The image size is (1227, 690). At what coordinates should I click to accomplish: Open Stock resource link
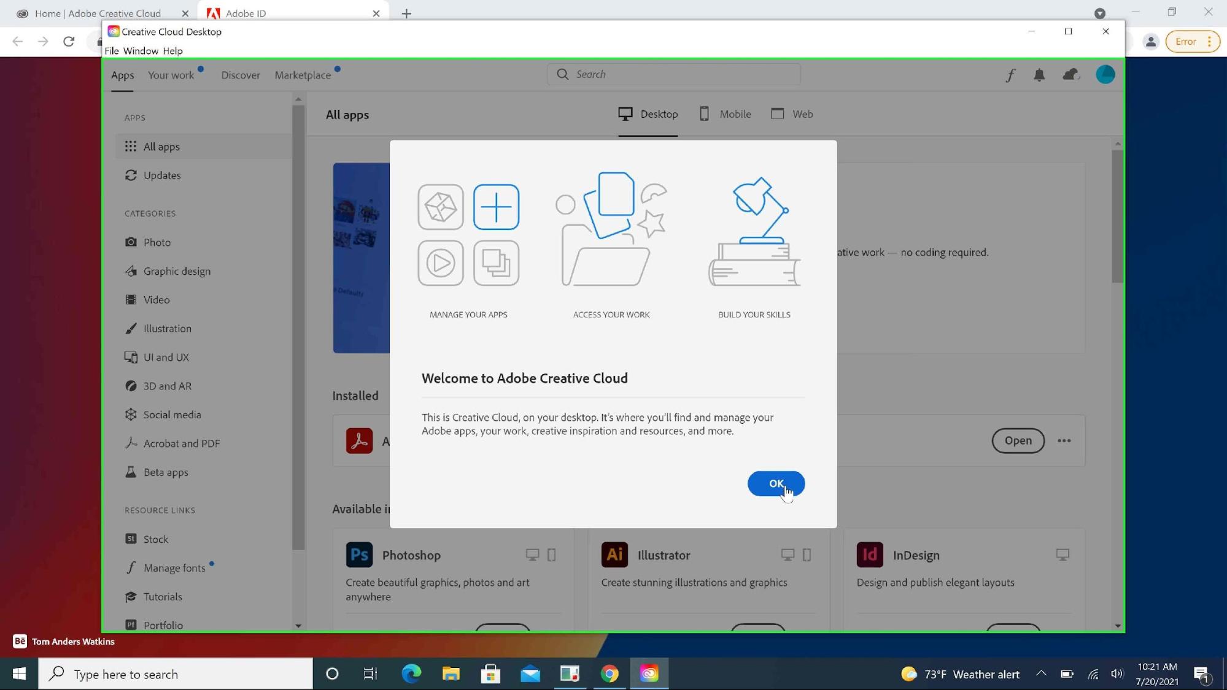pyautogui.click(x=155, y=539)
